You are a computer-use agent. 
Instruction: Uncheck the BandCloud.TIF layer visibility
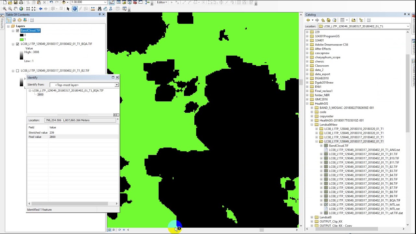click(18, 31)
